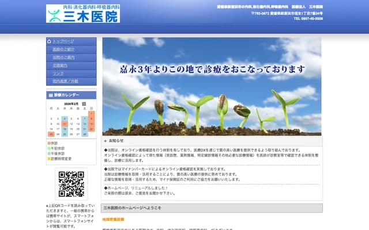Viewport: 369px width, 230px height.
Task: Go to the トップページ menu link
Action: pos(63,41)
